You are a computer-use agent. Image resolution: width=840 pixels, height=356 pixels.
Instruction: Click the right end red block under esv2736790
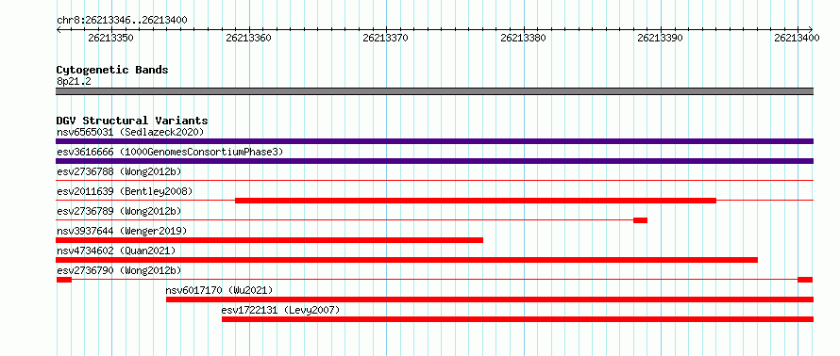coord(805,280)
